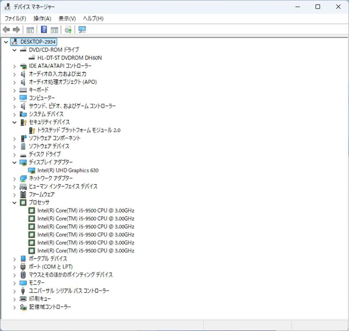
Task: Collapse the プロセッサ category
Action: click(x=14, y=202)
